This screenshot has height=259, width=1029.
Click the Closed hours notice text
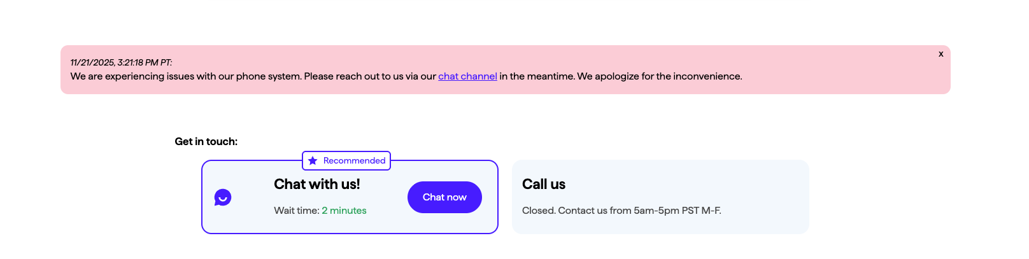621,211
